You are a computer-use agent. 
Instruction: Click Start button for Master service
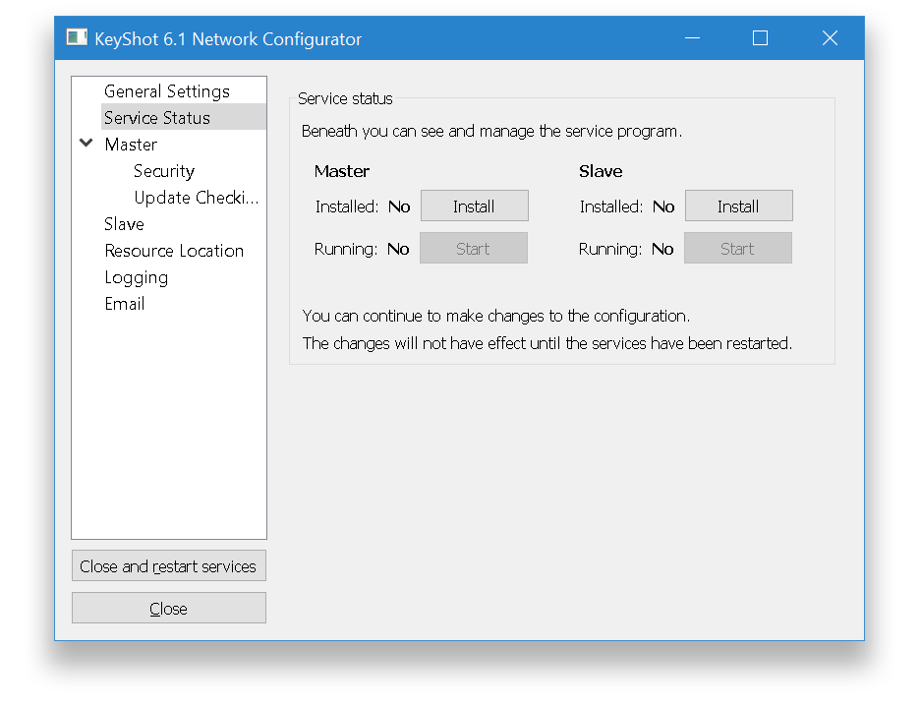[474, 249]
